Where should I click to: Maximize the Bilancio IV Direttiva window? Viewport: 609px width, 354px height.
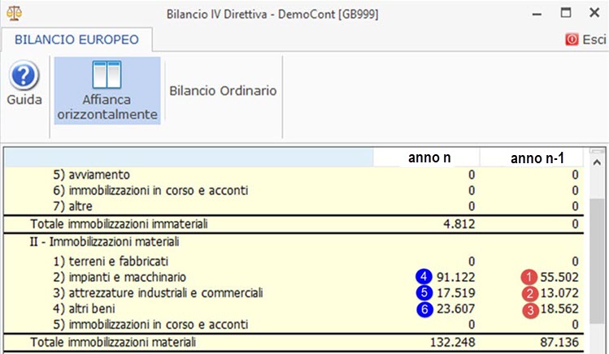pos(566,13)
